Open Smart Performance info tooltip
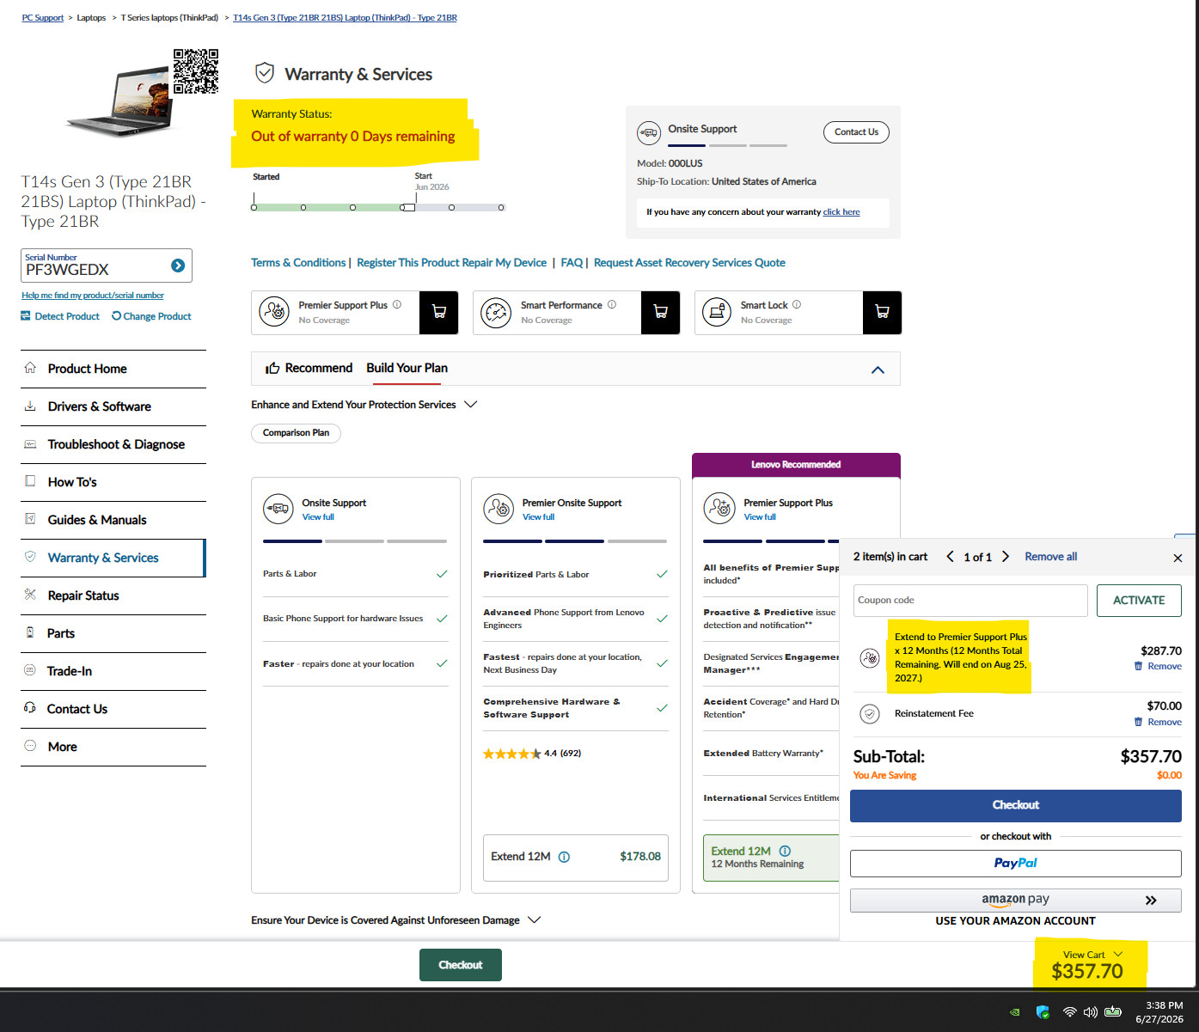The width and height of the screenshot is (1199, 1032). (x=612, y=304)
